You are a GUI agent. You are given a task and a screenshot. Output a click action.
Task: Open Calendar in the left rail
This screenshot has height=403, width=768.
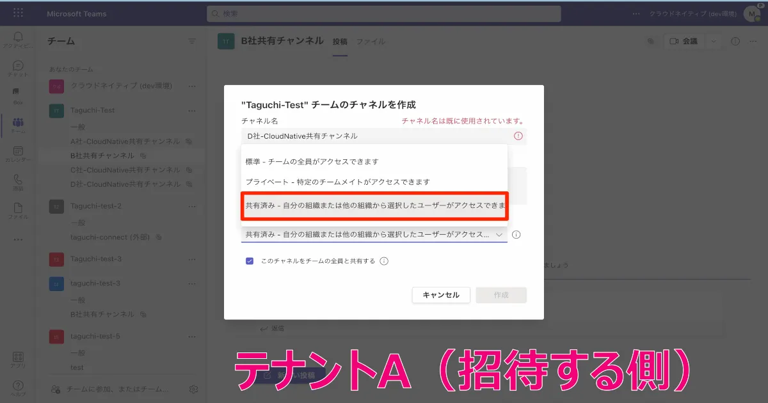[x=18, y=154]
